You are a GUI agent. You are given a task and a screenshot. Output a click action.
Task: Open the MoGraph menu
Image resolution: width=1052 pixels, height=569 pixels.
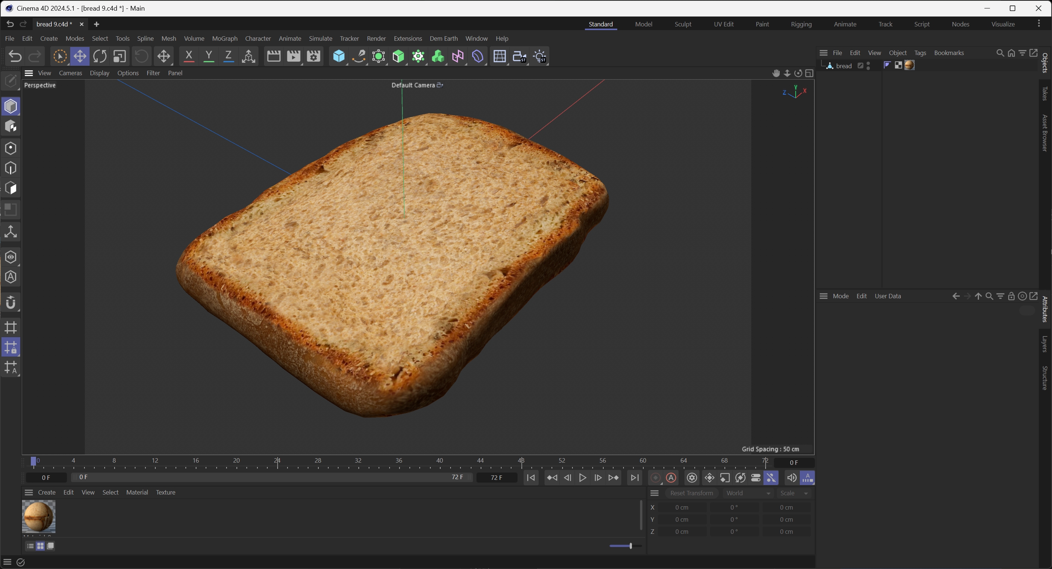click(x=225, y=39)
